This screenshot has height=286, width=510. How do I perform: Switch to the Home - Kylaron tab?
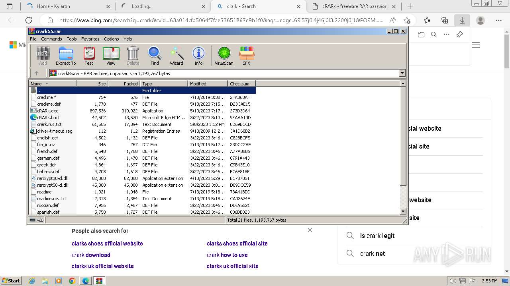(x=68, y=6)
